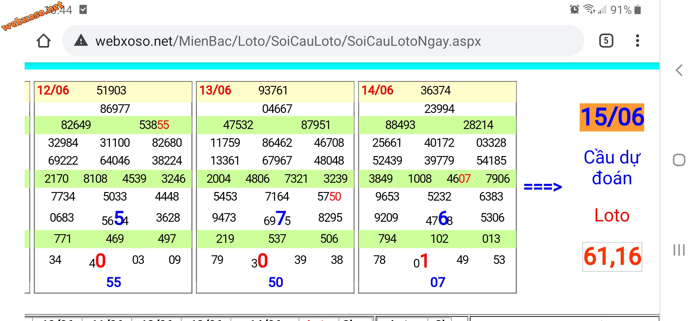The image size is (697, 321).
Task: Click number 8295 in 13/06 table
Action: point(330,218)
